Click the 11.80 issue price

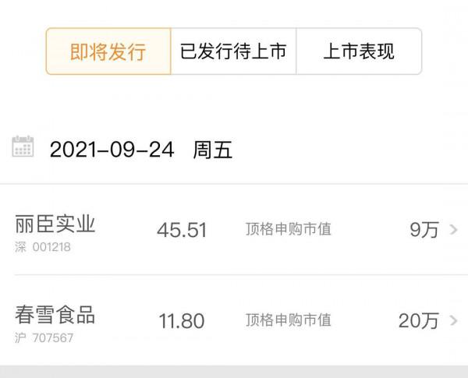coord(181,321)
